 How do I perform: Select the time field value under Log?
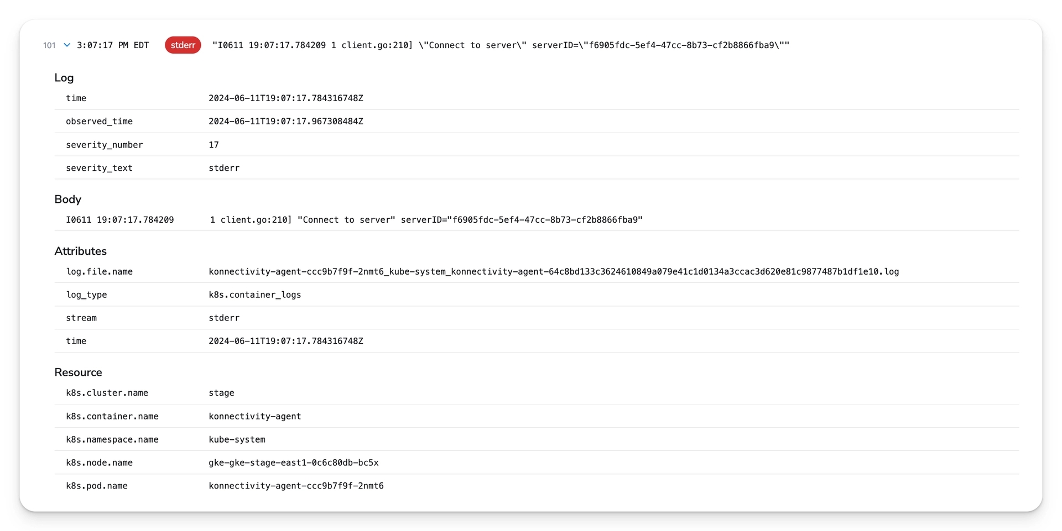(286, 98)
